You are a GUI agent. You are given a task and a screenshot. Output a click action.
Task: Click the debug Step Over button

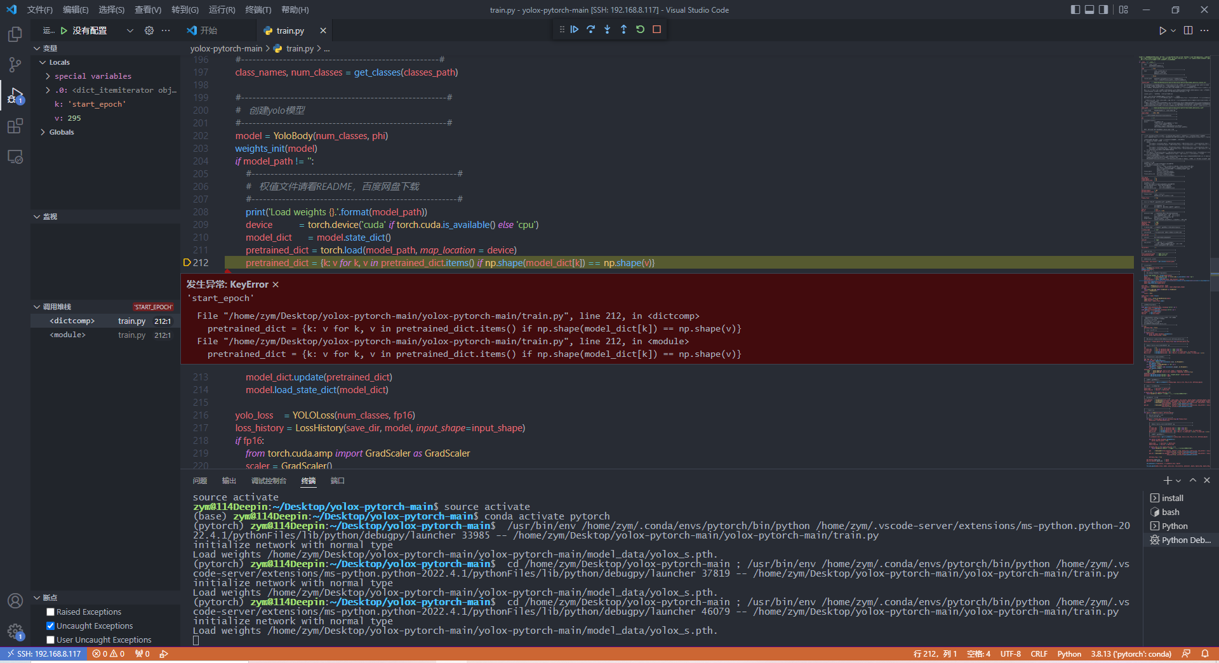pos(591,29)
